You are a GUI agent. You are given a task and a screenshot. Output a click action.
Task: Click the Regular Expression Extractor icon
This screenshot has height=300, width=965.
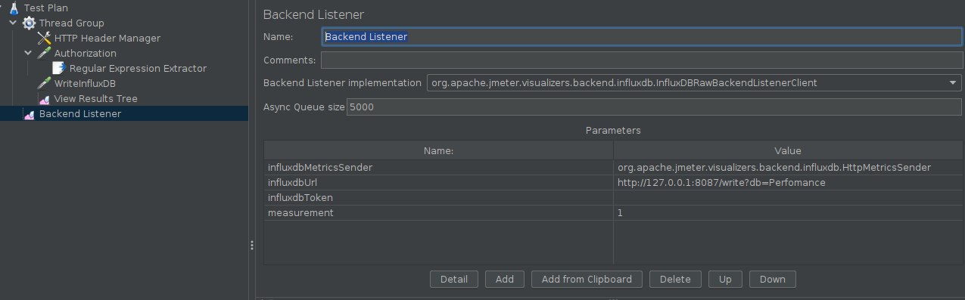(59, 68)
